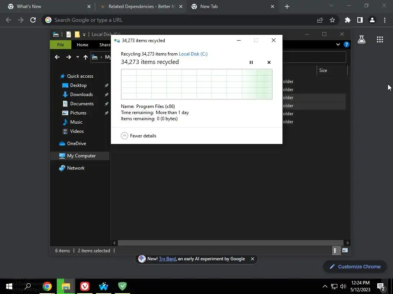Open Google apps grid
This screenshot has width=393, height=294.
coord(380,39)
